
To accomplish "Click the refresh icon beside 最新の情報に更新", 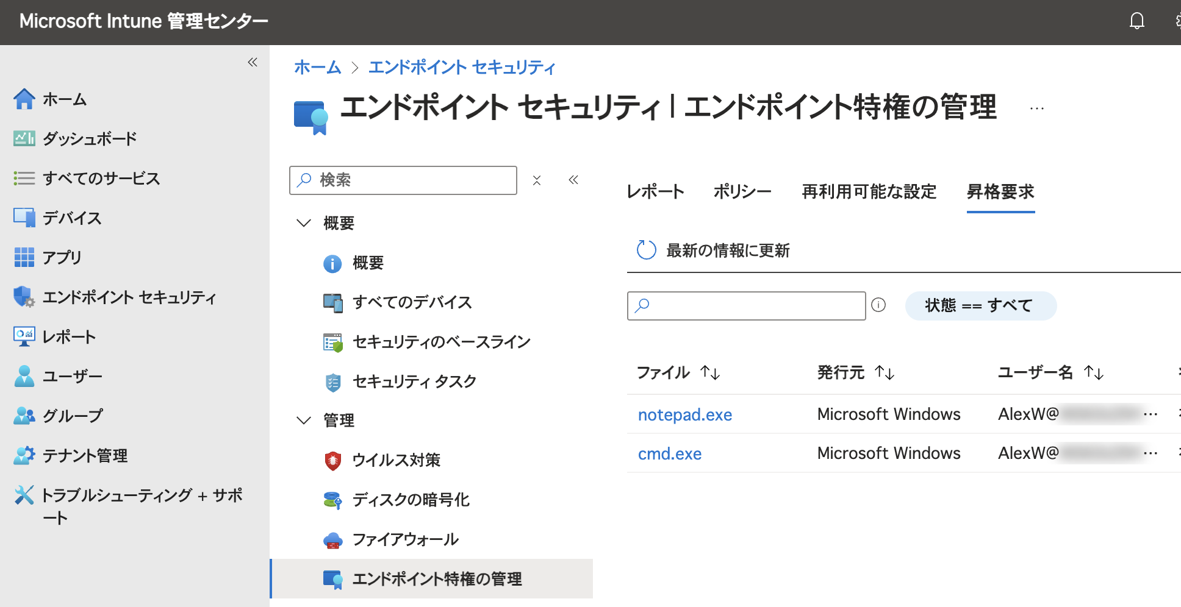I will point(646,250).
